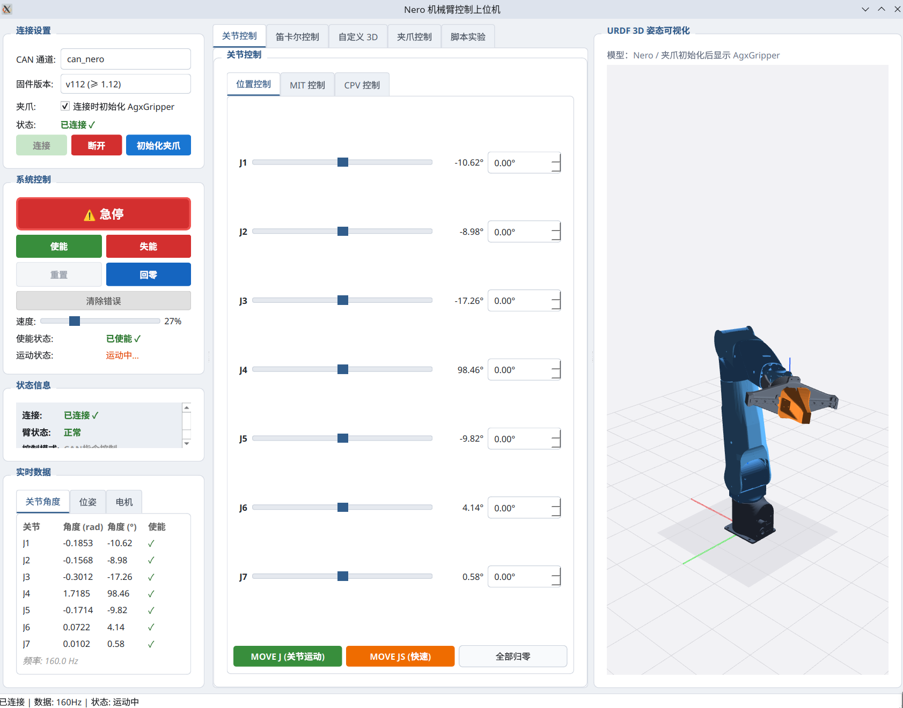Switch to the 笛卡尔控制 tab
903x708 pixels.
coord(297,36)
